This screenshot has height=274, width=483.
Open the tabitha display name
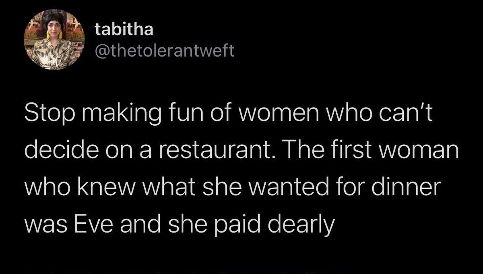coord(124,30)
